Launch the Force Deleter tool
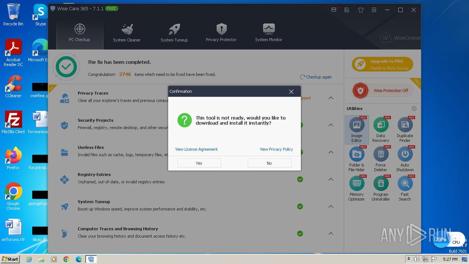The width and height of the screenshot is (469, 264). 381,159
